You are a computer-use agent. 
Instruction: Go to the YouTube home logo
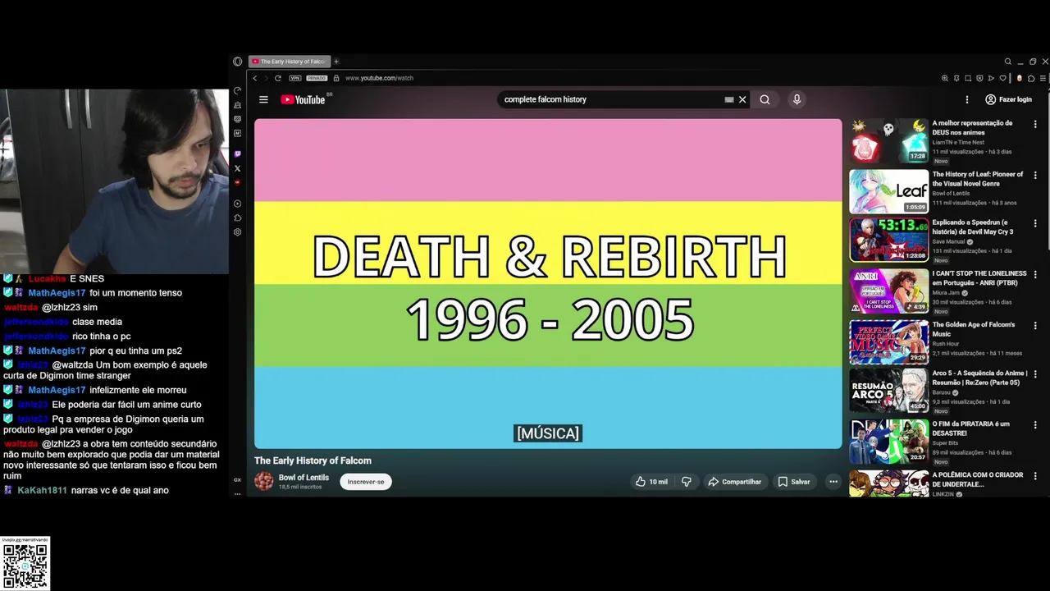tap(303, 99)
